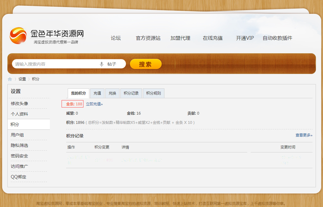Switch to the 兑换 tab
This screenshot has height=207, width=323.
point(112,93)
